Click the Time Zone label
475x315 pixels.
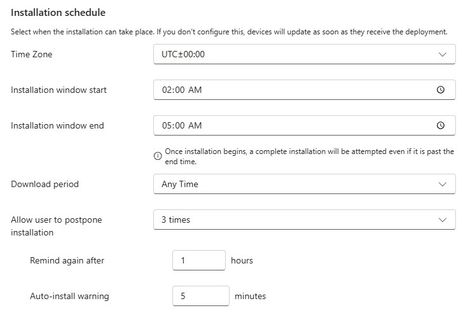point(32,54)
